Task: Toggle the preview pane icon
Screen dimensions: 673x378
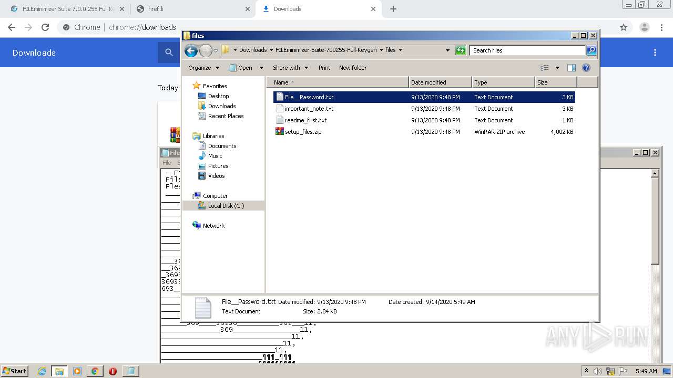Action: 572,68
